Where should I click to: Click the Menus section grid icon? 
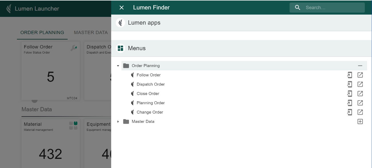(120, 48)
